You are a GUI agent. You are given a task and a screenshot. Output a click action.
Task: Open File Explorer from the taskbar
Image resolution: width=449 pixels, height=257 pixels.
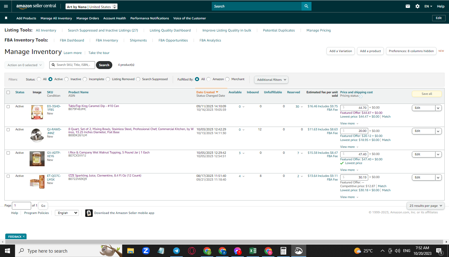130,251
